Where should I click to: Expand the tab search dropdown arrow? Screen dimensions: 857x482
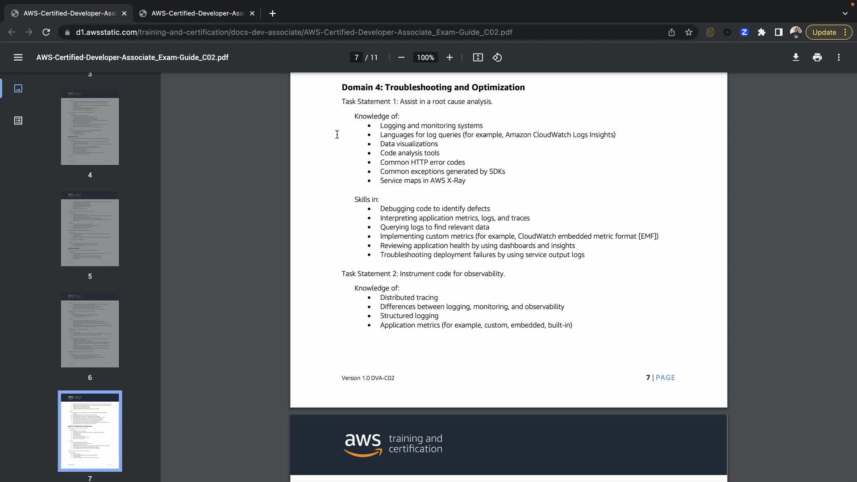pyautogui.click(x=845, y=13)
